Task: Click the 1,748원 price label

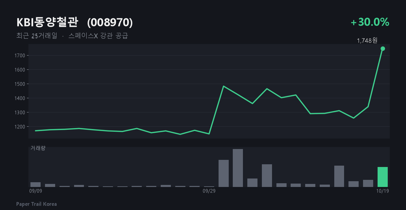Action: [367, 41]
